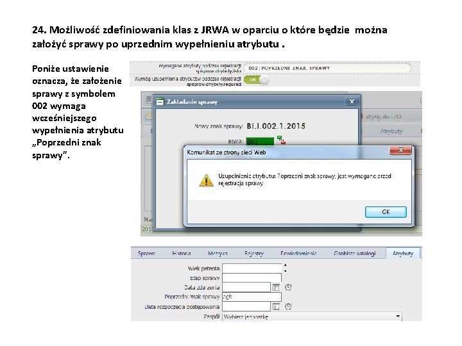This screenshot has height=346, width=462.
Task: Click the green JRWA 002 field
Action: pyautogui.click(x=260, y=142)
